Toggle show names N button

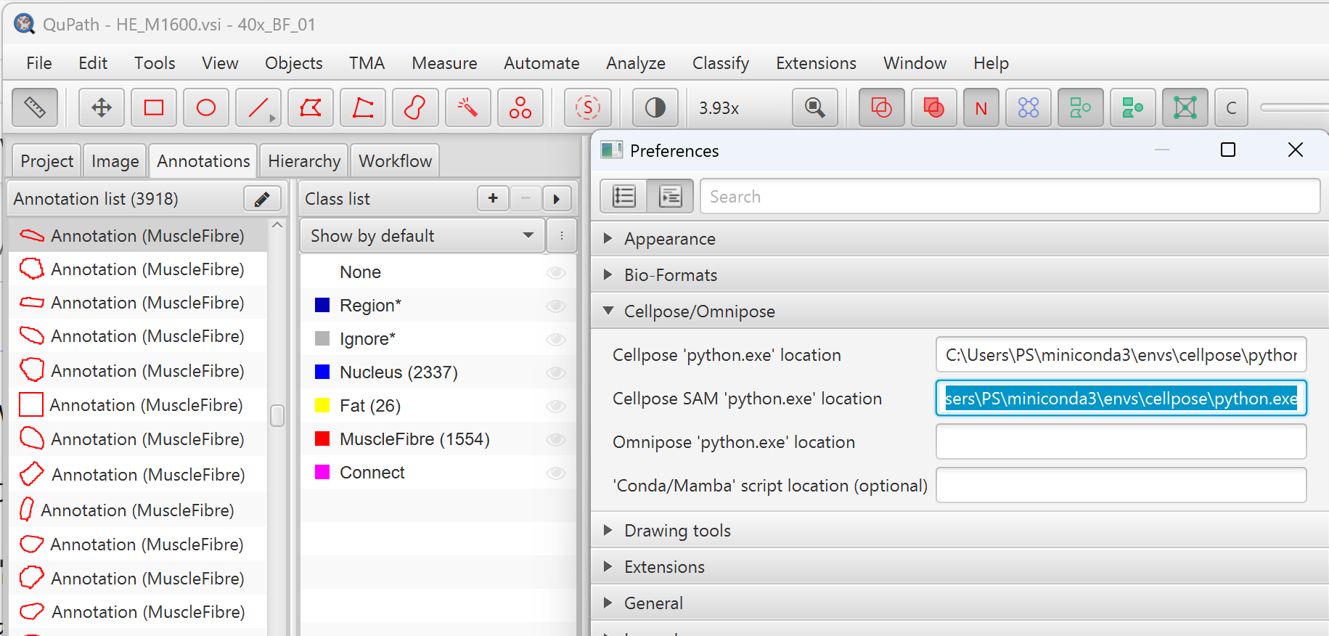pyautogui.click(x=981, y=108)
